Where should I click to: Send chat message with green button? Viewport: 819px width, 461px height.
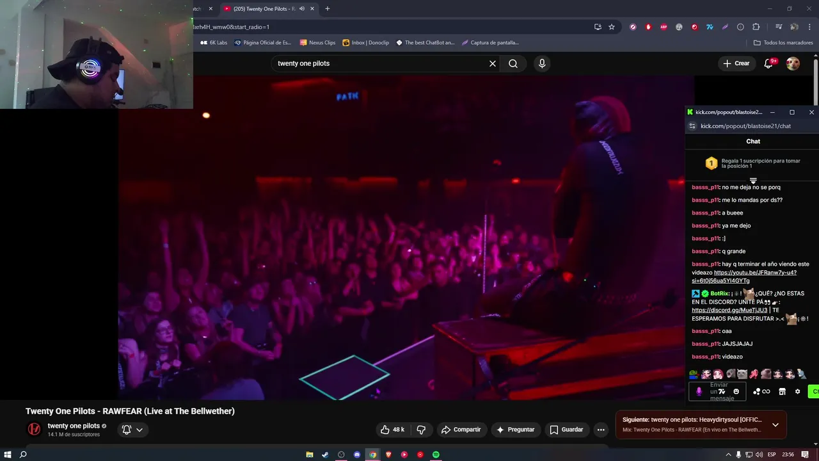[813, 391]
